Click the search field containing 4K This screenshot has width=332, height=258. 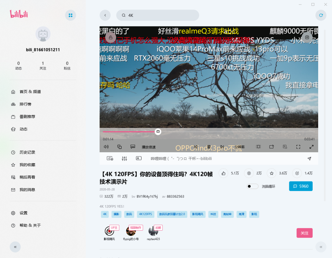pyautogui.click(x=157, y=15)
